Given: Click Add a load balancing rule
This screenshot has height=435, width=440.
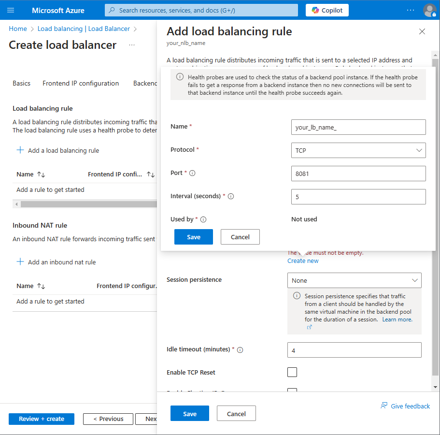Looking at the screenshot, I should [58, 150].
